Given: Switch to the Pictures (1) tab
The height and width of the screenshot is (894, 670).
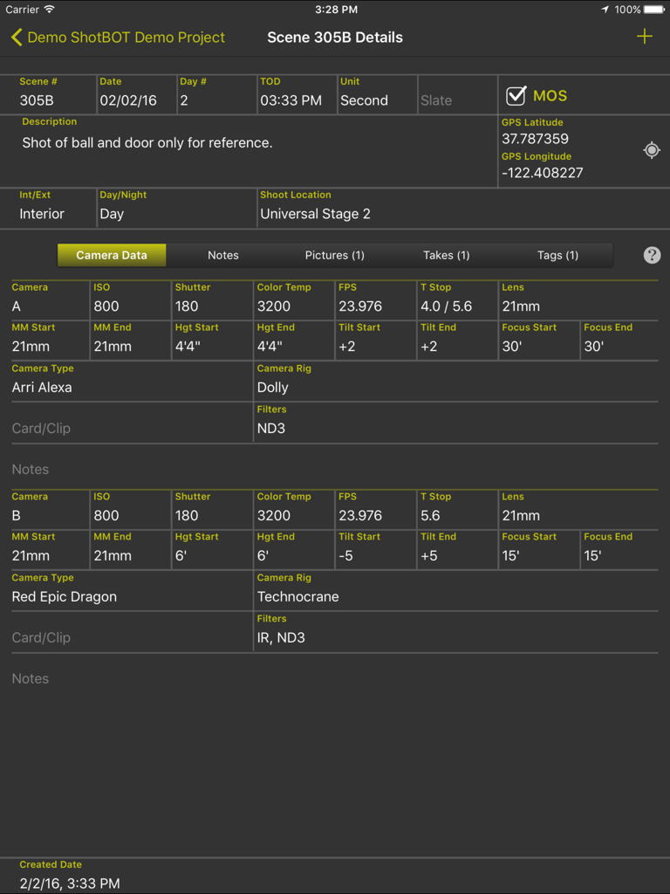Looking at the screenshot, I should pos(335,255).
